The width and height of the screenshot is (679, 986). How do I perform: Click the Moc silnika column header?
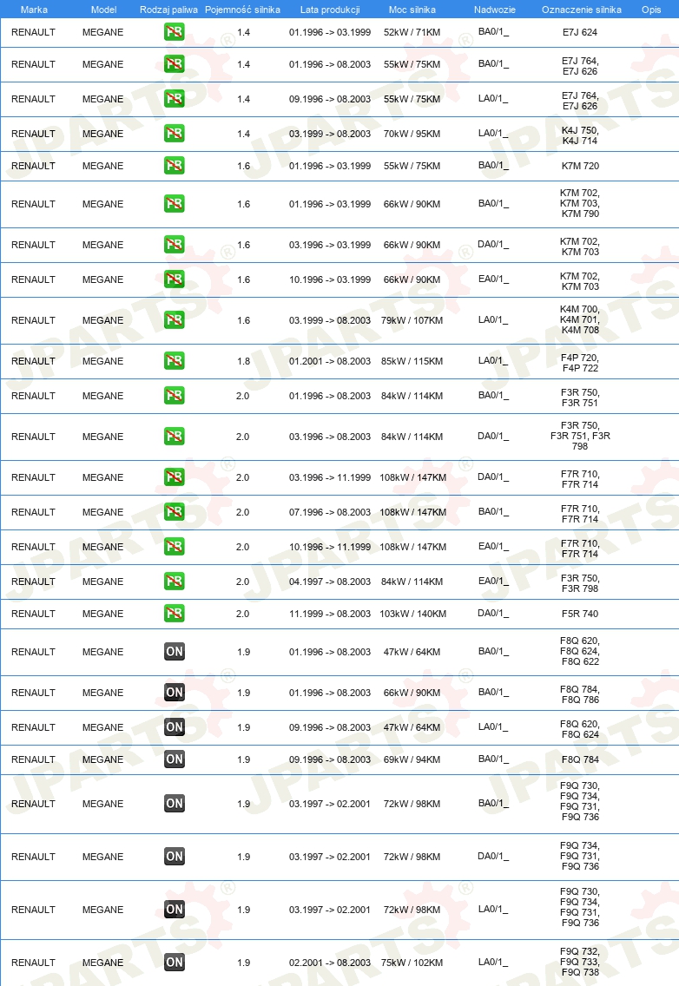(x=412, y=10)
